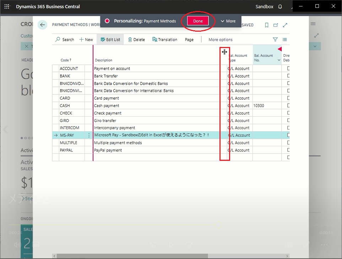Click the Search magnifier action
Screen dimensions: 342x259
click(x=65, y=39)
